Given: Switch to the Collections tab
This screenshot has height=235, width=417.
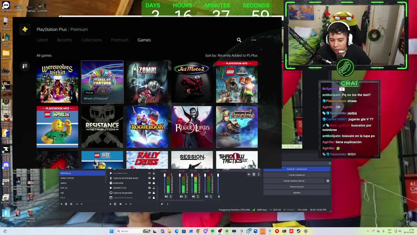Looking at the screenshot, I should [92, 40].
